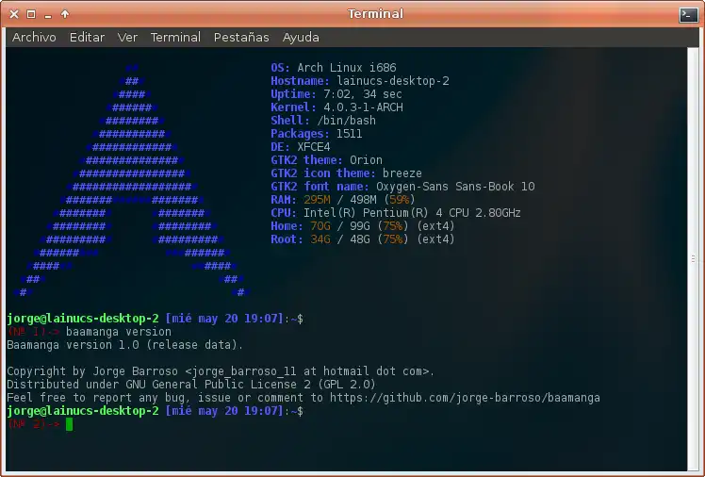
Task: Click the 'Hostname:' label
Action: coord(301,81)
